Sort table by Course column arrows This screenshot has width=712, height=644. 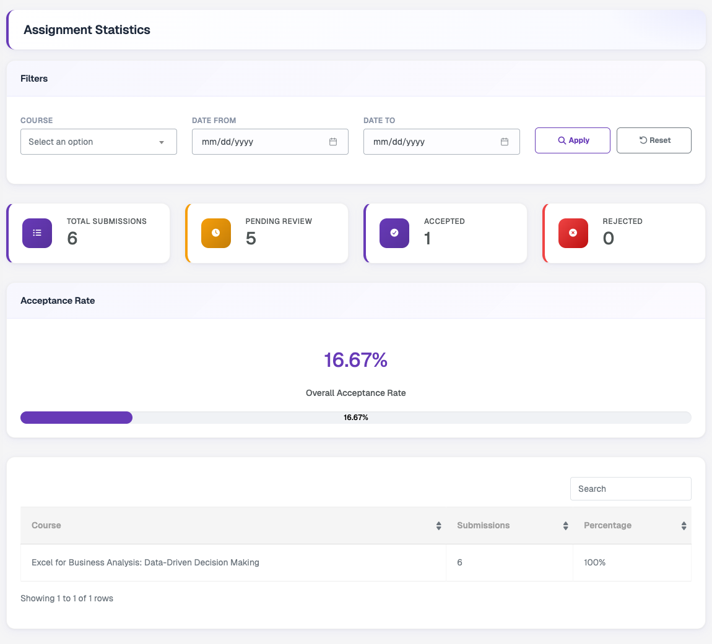[438, 526]
